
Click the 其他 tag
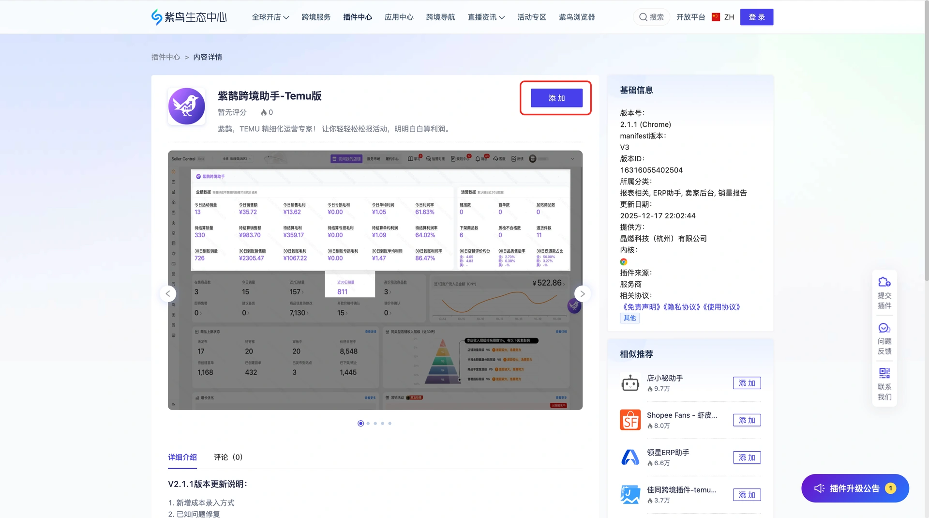tap(629, 318)
